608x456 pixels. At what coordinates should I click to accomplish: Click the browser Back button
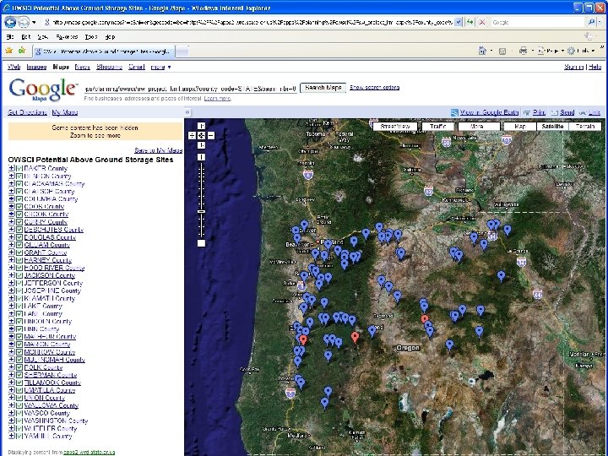tap(10, 22)
